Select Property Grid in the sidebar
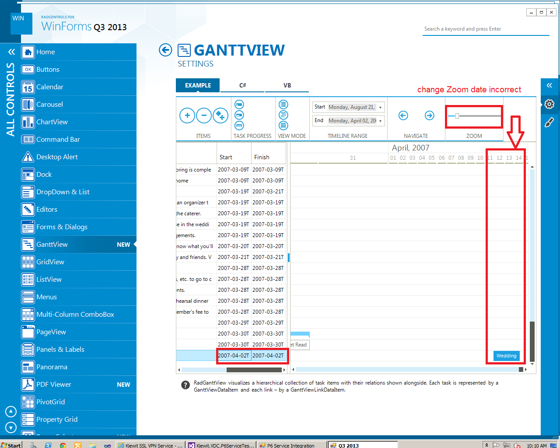The width and height of the screenshot is (560, 448). (79, 420)
